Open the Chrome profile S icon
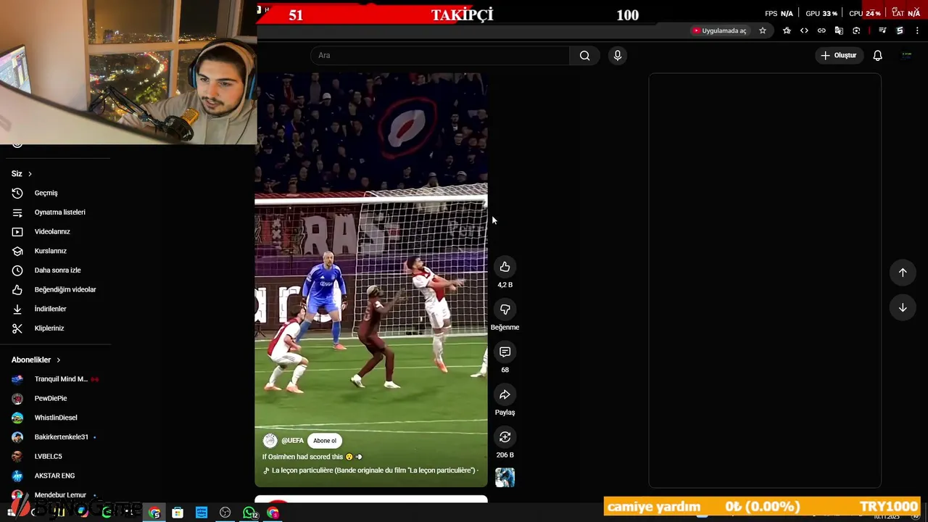This screenshot has width=928, height=522. [x=900, y=30]
